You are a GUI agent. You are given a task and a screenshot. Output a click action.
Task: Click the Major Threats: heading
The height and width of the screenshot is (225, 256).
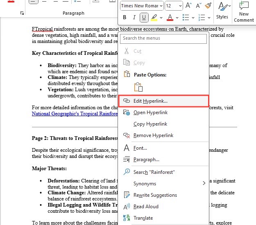tap(49, 169)
